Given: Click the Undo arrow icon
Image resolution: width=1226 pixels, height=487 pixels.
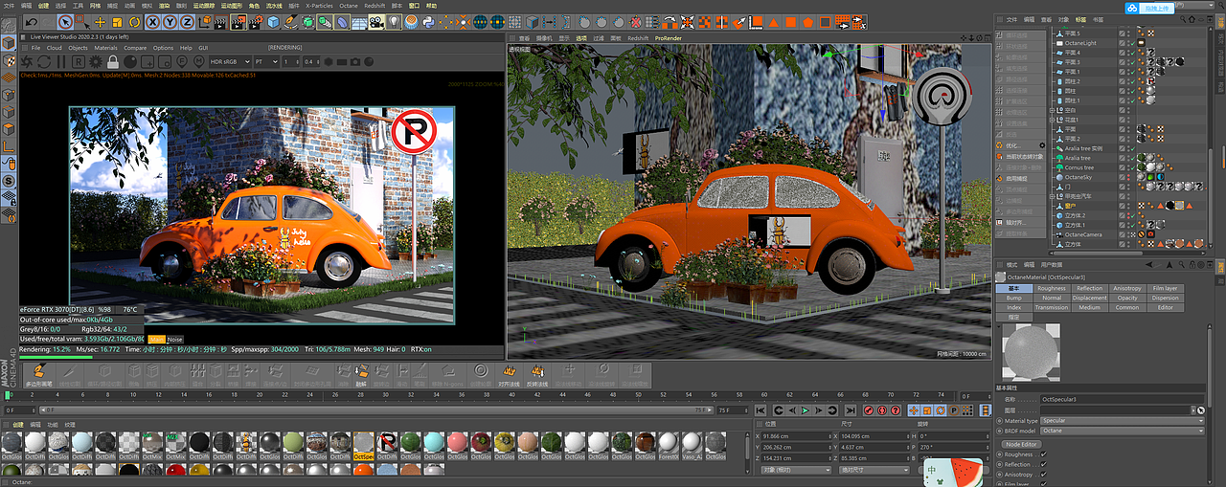Looking at the screenshot, I should (x=31, y=21).
